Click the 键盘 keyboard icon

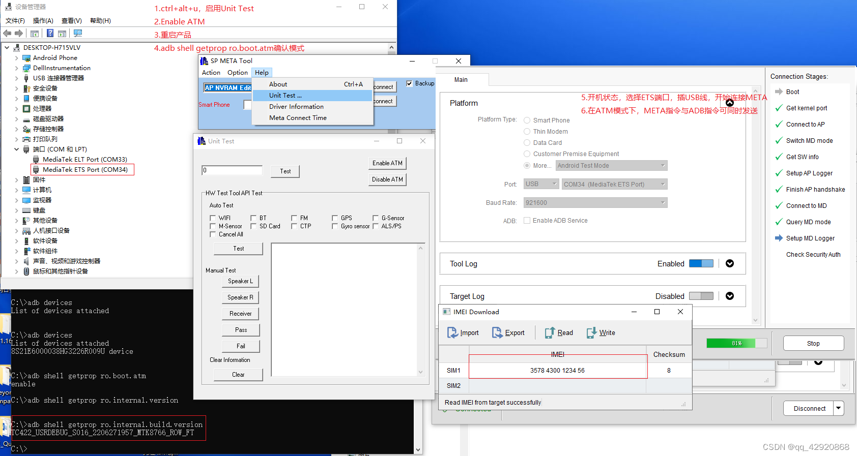pyautogui.click(x=26, y=210)
